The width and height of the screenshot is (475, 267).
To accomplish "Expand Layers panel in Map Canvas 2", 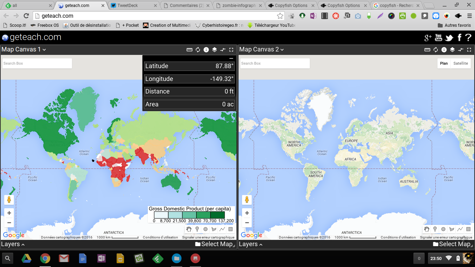I will pos(250,244).
